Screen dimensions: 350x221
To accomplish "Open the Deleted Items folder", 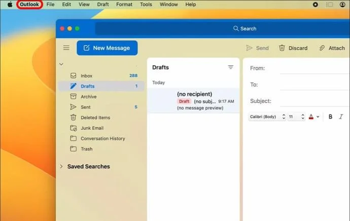I will click(95, 118).
